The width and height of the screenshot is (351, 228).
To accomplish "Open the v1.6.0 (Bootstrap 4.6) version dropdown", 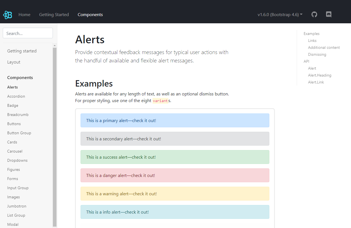I will [280, 14].
